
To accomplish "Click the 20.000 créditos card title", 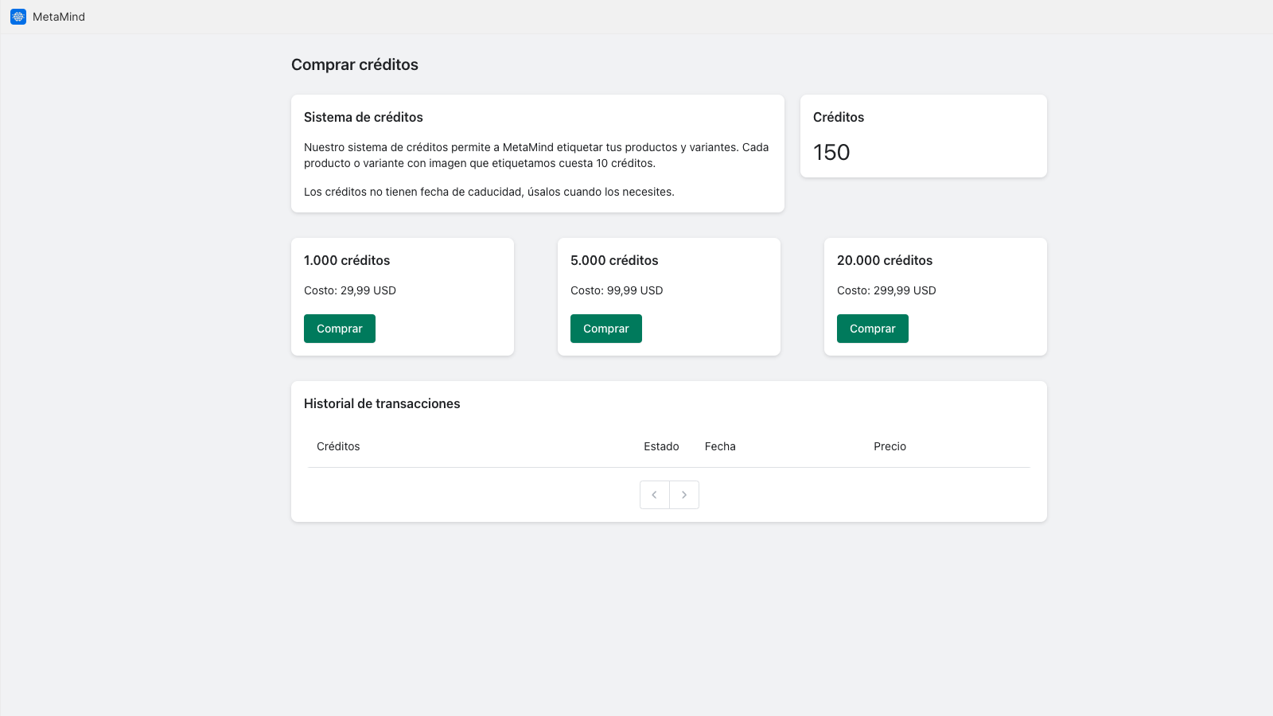I will (885, 260).
